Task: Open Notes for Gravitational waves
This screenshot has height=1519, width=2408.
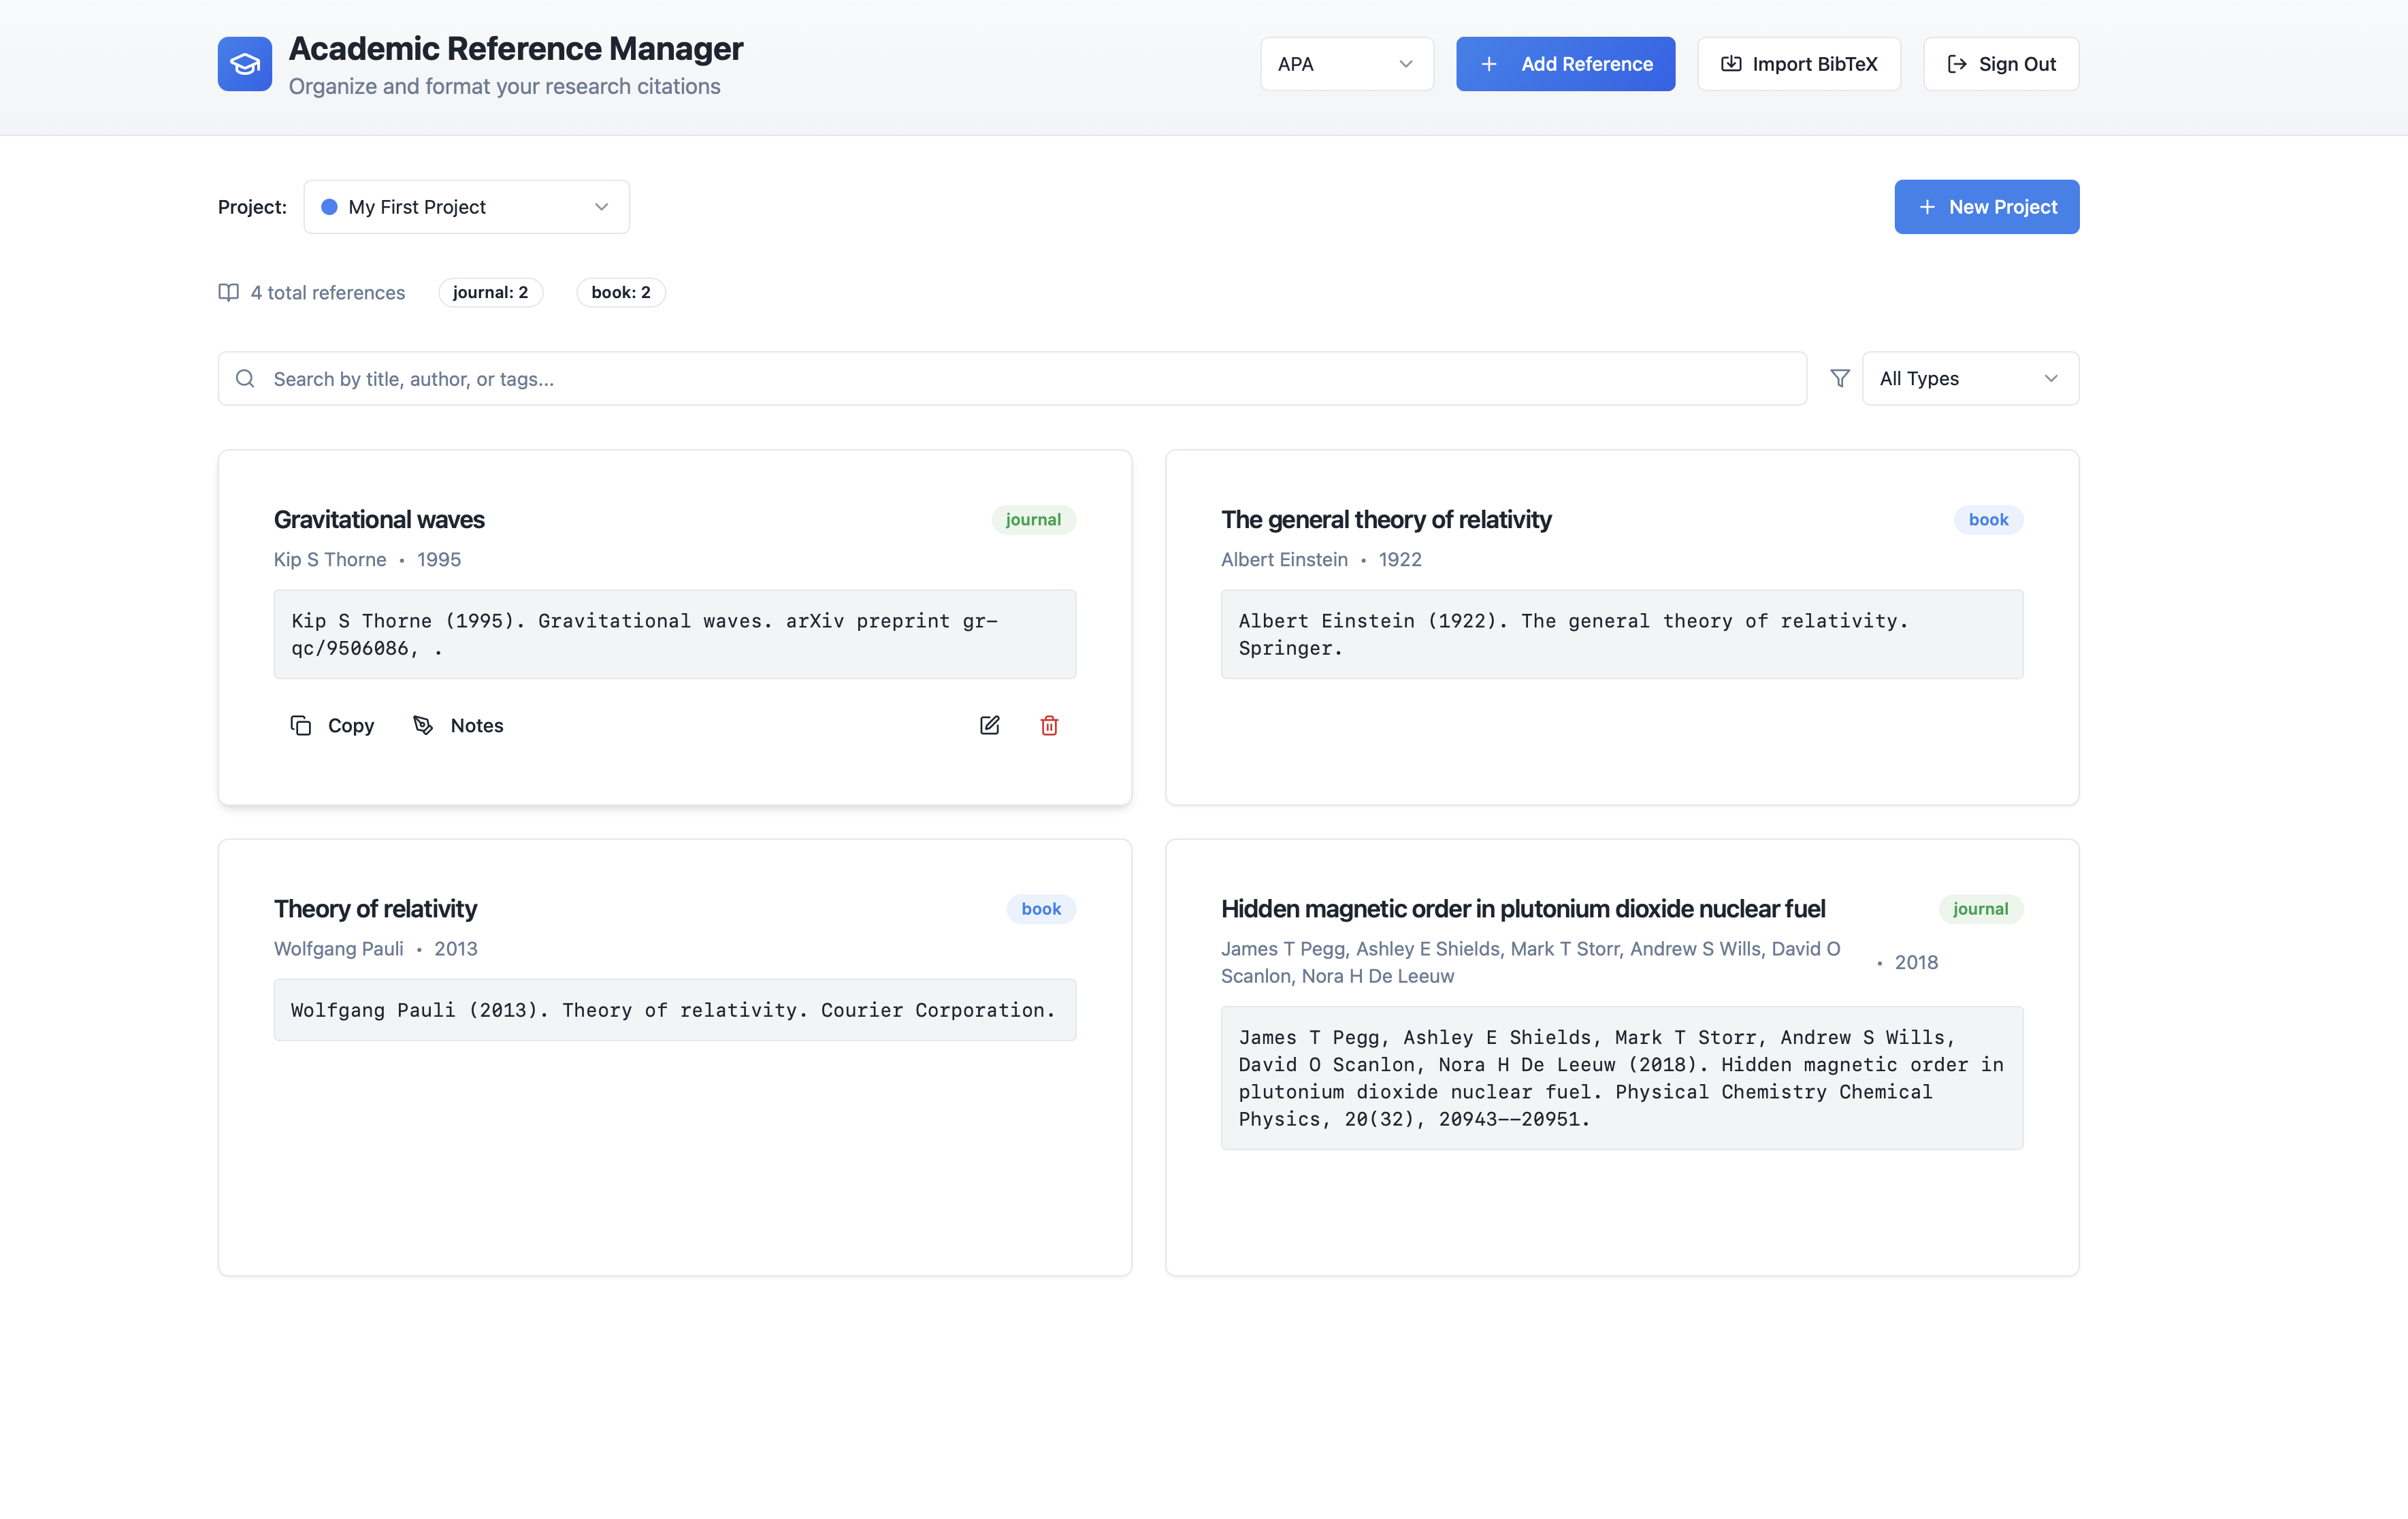Action: tap(458, 725)
